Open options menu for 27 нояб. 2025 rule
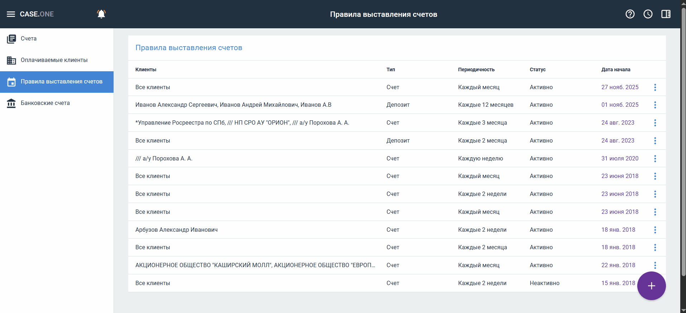This screenshot has height=313, width=686. tap(655, 87)
